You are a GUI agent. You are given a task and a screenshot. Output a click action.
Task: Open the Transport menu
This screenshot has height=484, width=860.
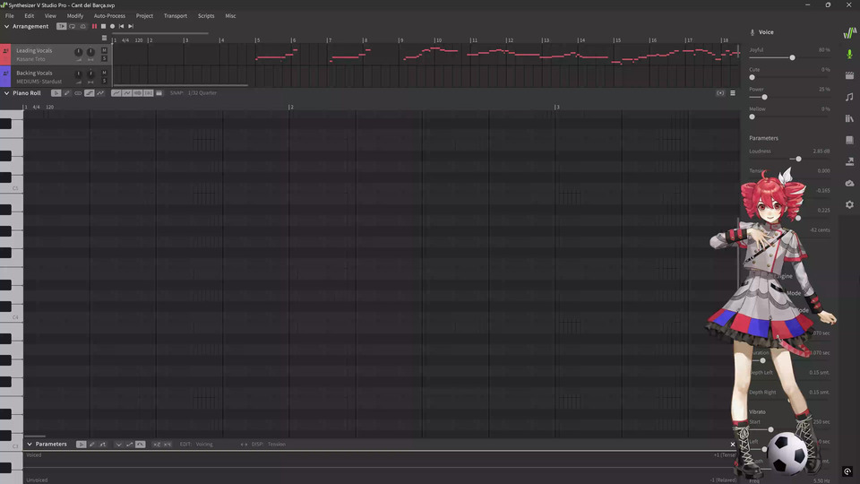pos(176,16)
